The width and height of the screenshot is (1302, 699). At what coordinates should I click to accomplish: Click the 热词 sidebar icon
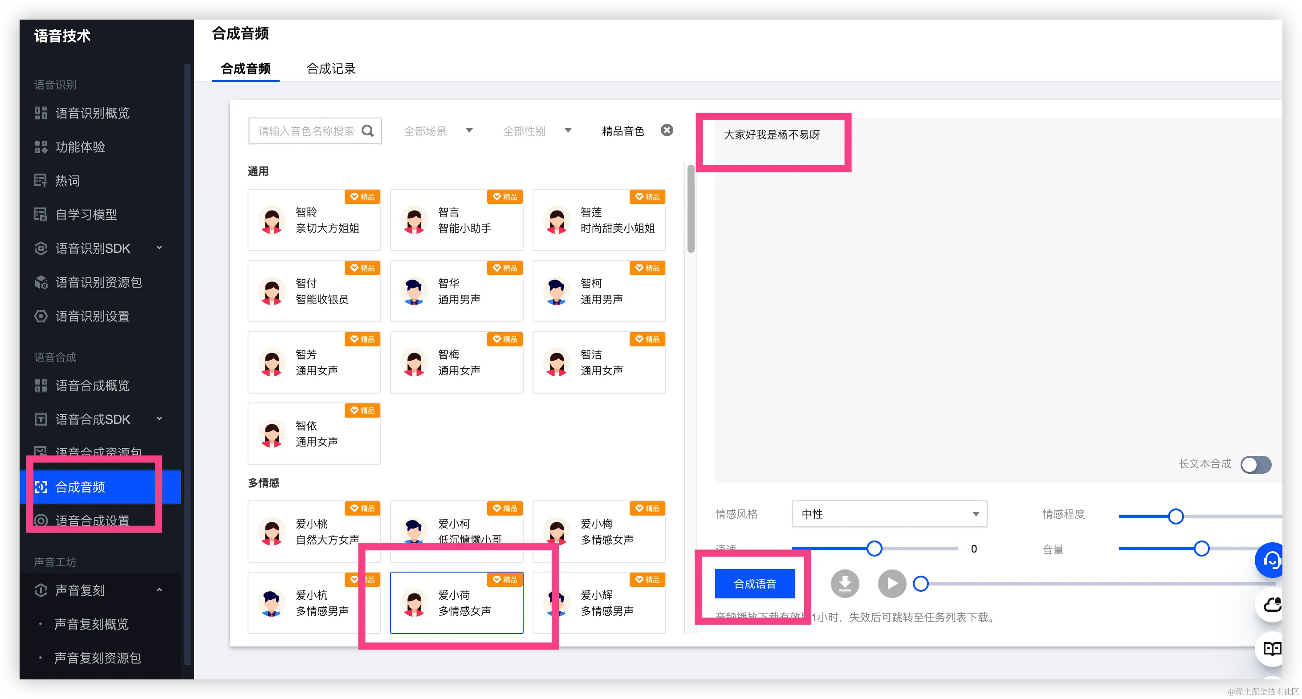[x=41, y=180]
